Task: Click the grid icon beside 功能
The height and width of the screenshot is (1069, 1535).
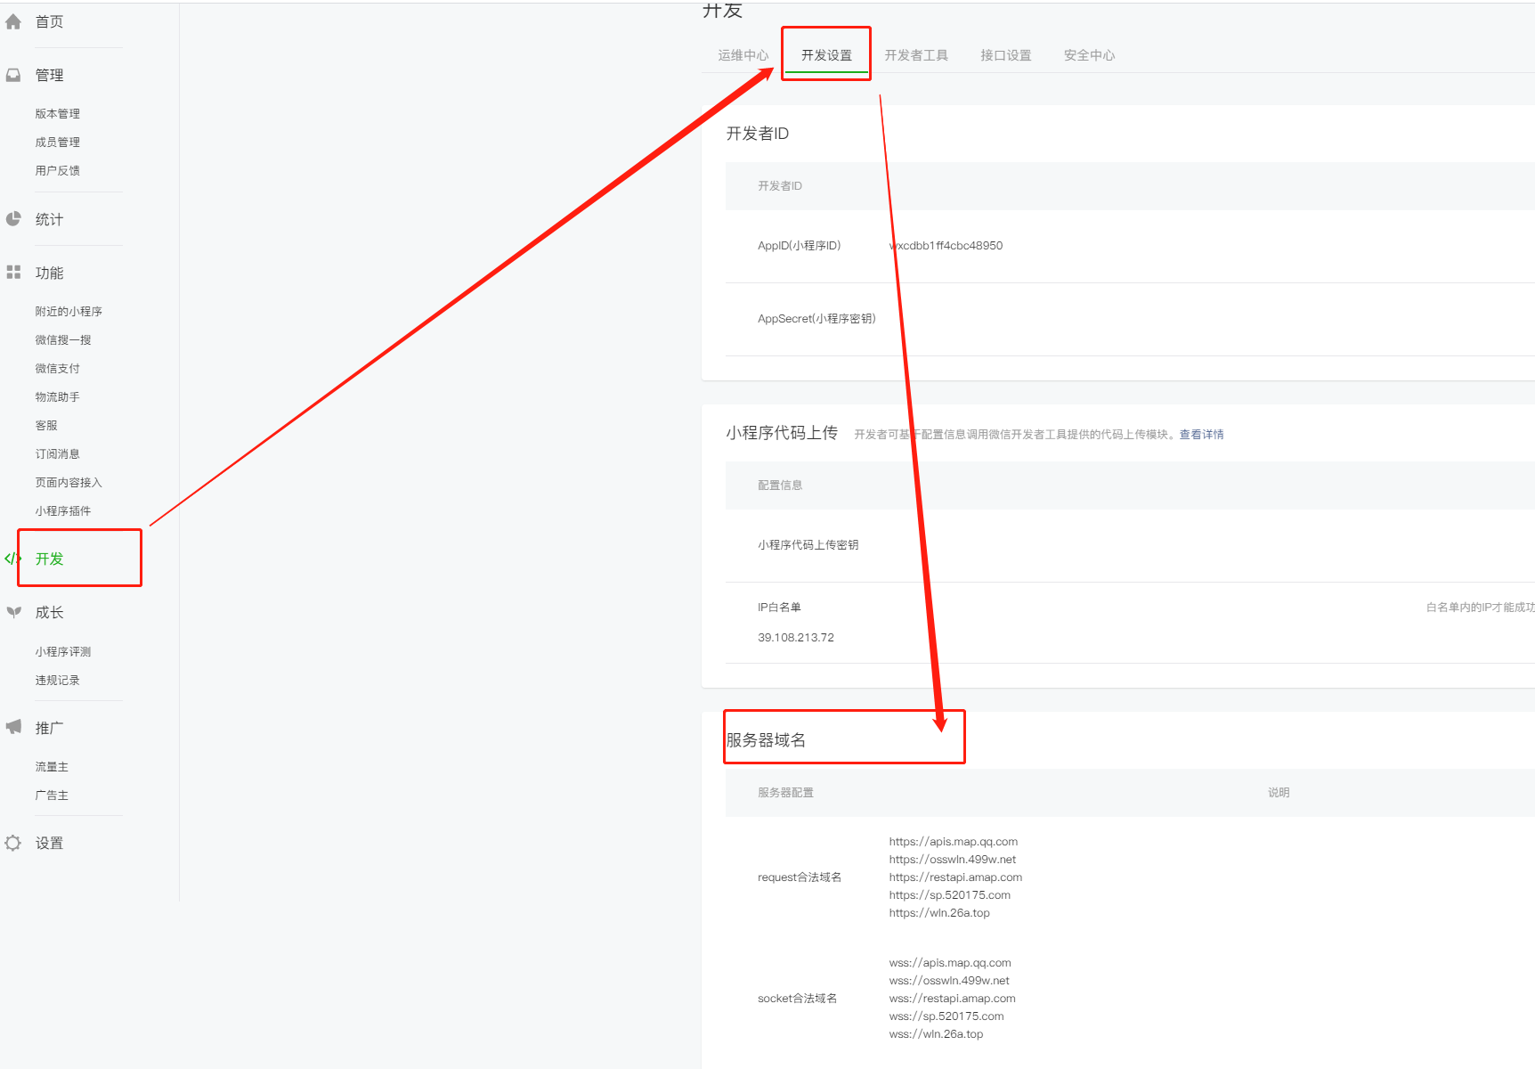Action: (13, 273)
